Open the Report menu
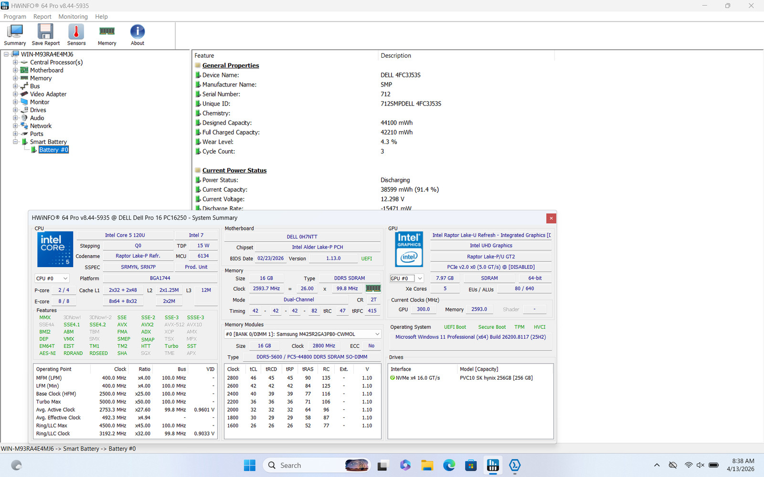The width and height of the screenshot is (764, 477). point(42,16)
